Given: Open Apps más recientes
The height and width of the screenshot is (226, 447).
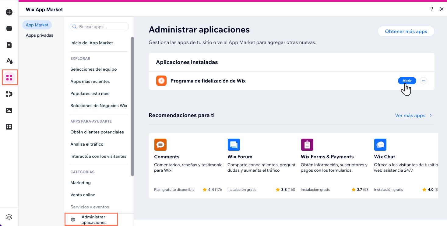Looking at the screenshot, I should 90,81.
